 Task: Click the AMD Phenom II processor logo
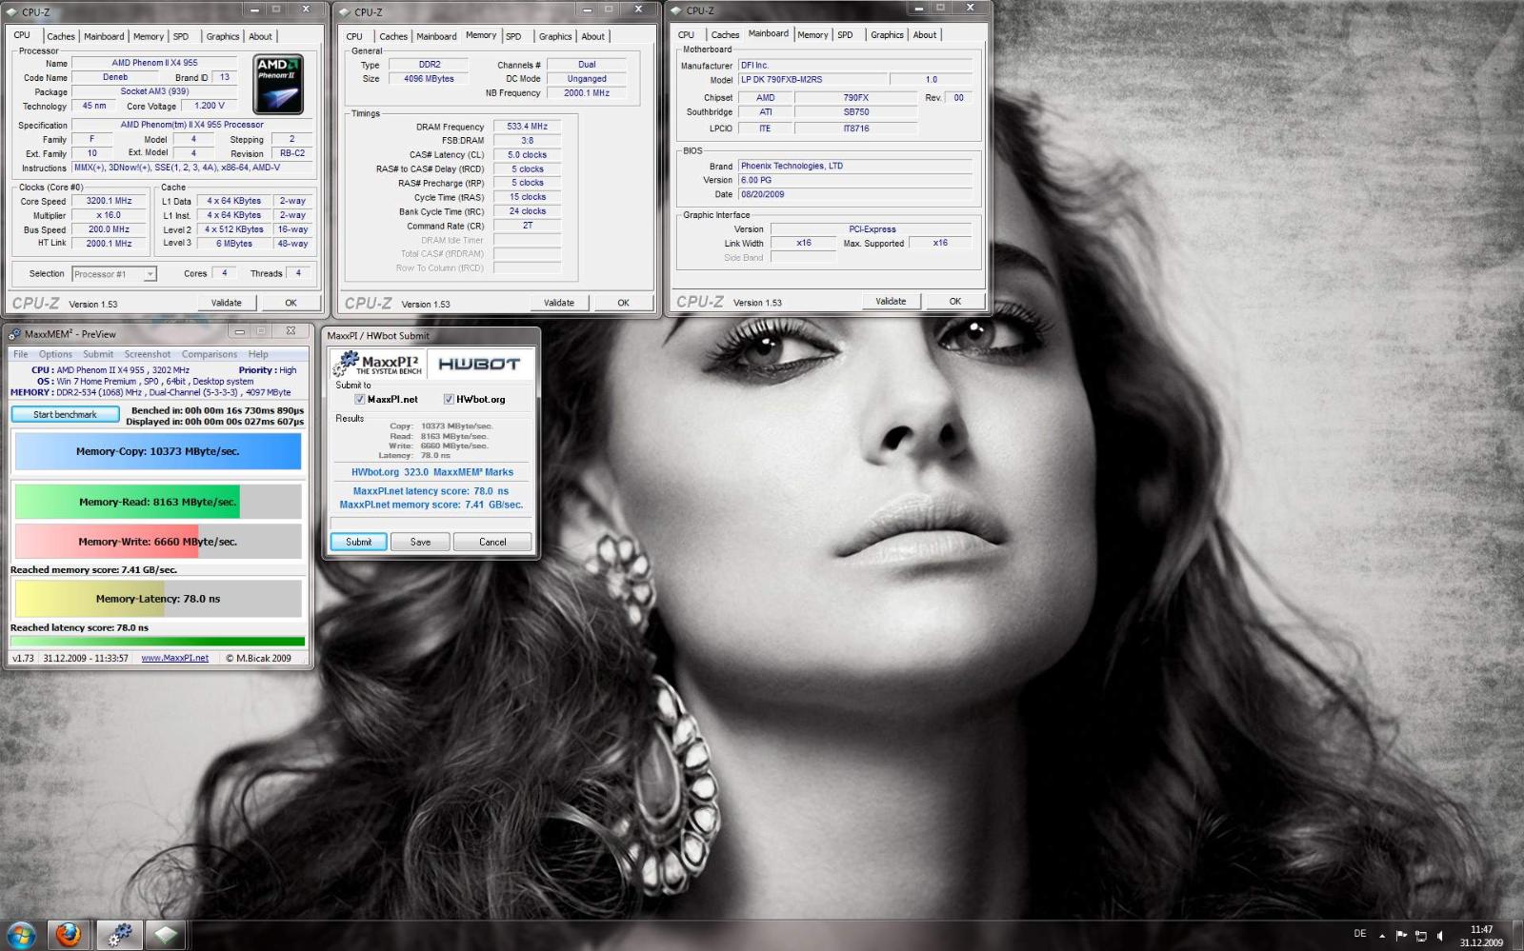tap(278, 84)
